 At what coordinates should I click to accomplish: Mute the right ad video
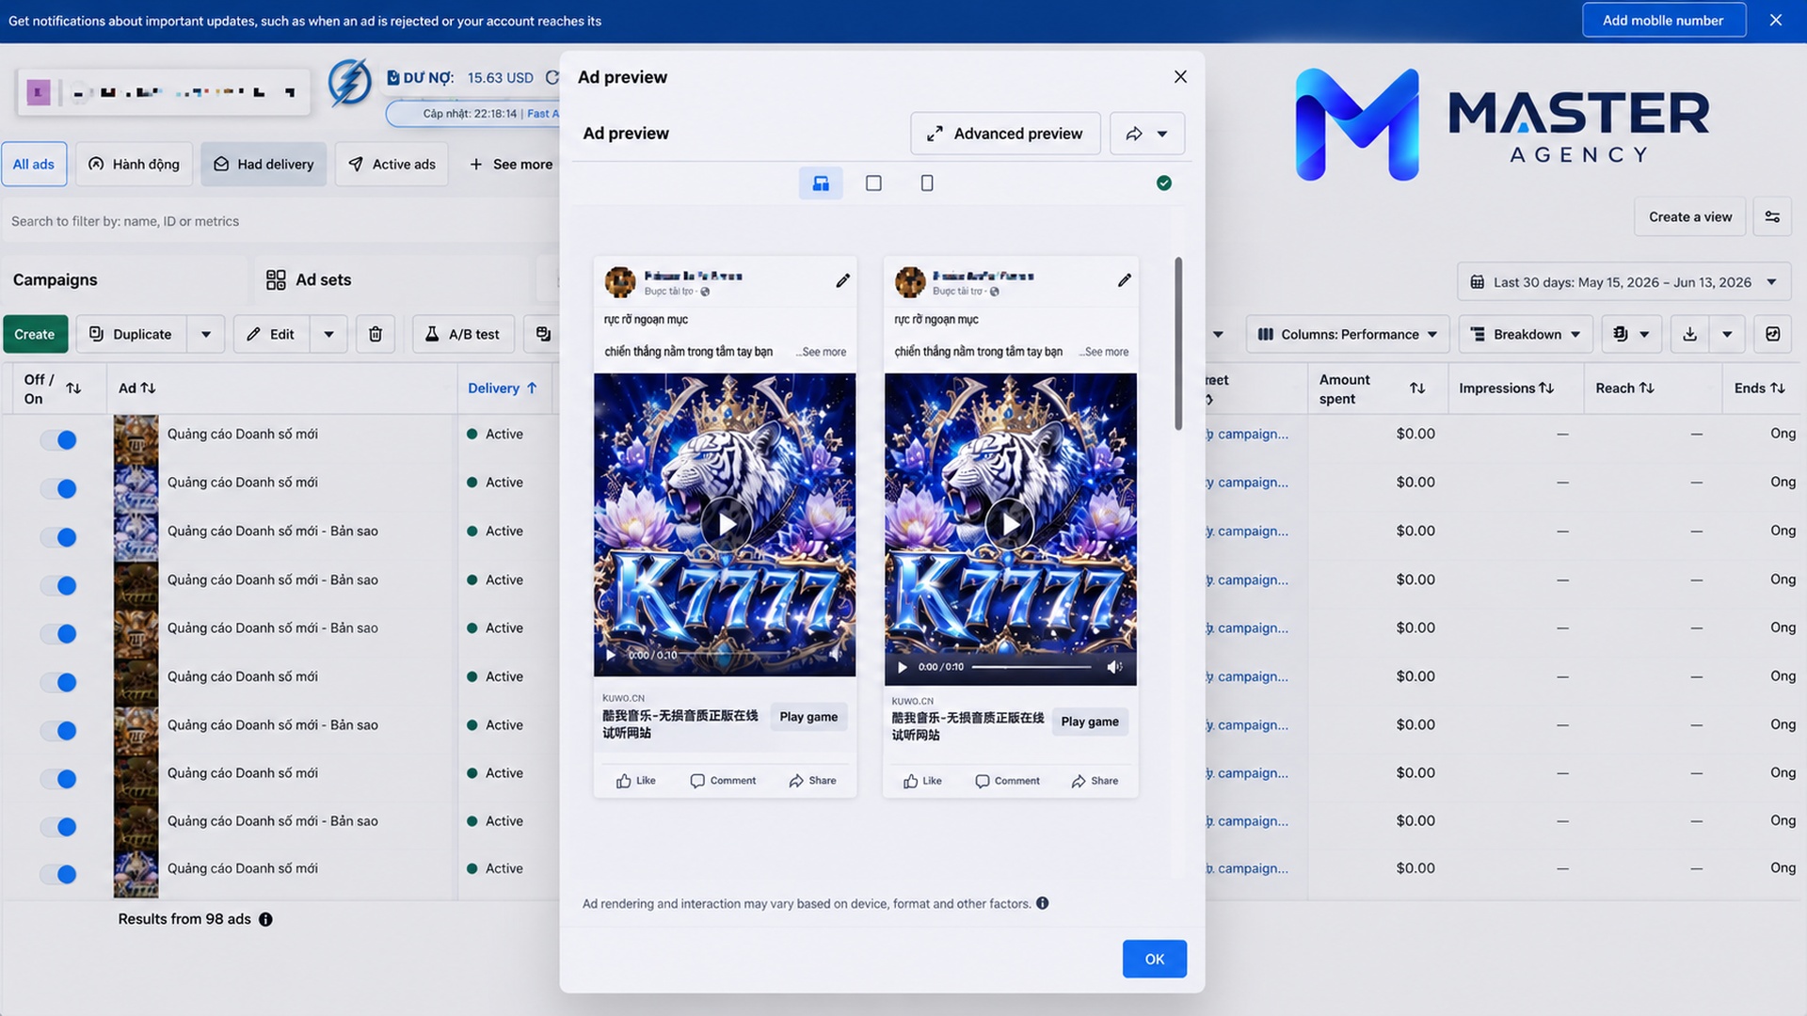tap(1114, 667)
